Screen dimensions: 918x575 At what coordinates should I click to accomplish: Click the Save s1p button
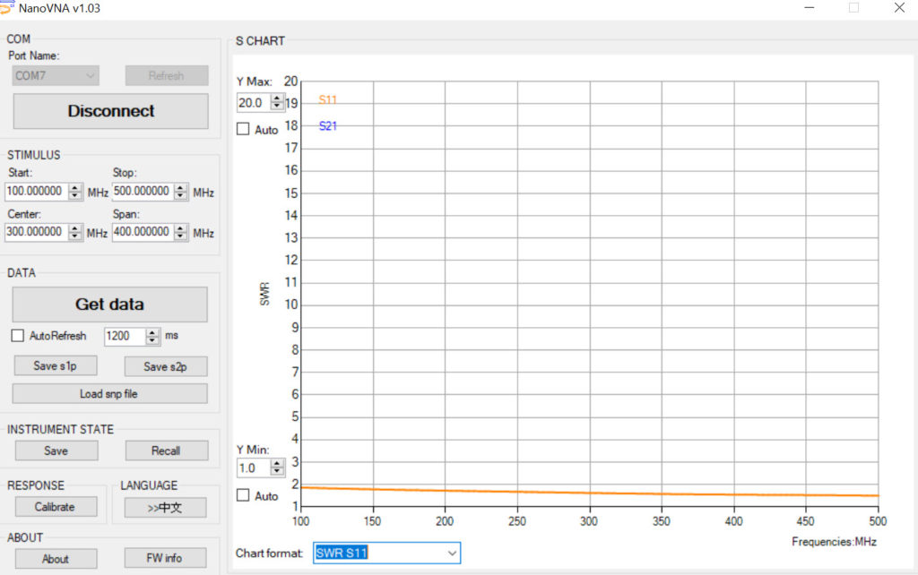(56, 366)
